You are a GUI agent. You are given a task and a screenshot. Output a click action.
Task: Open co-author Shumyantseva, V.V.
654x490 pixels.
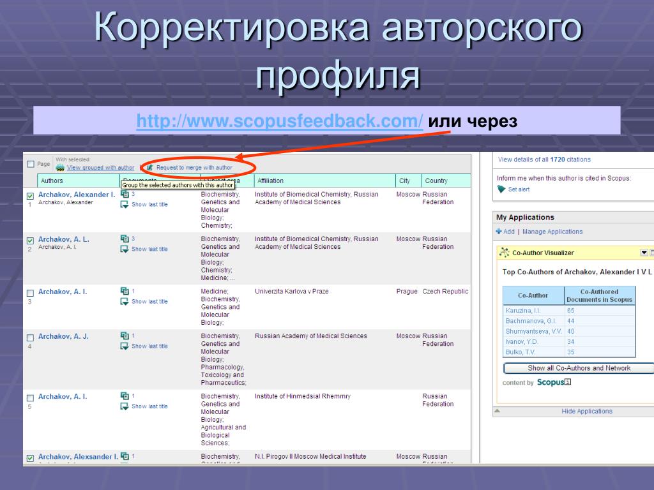(x=533, y=331)
